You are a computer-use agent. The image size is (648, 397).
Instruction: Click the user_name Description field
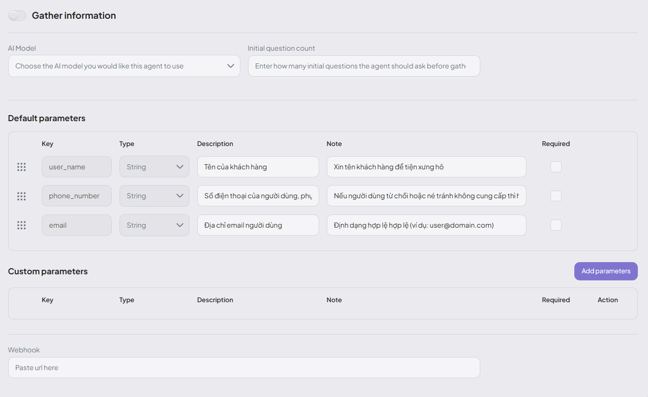258,167
